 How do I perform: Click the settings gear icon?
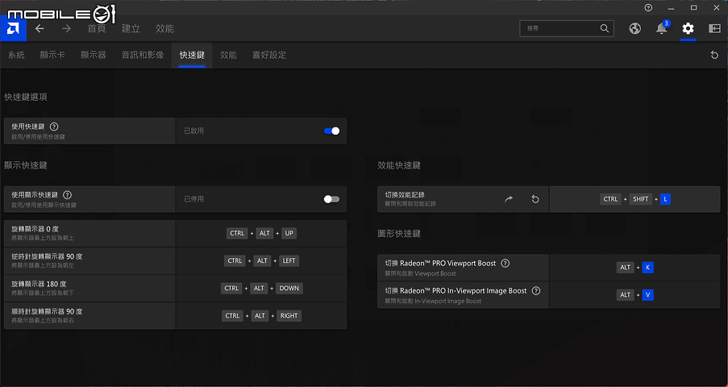point(688,28)
